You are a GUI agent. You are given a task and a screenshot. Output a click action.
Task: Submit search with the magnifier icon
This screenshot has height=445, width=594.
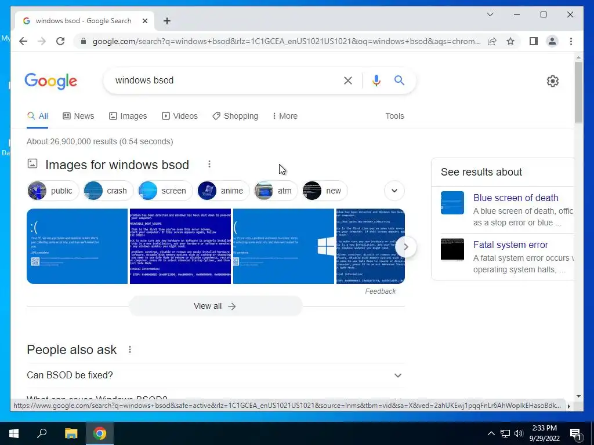[x=399, y=80]
